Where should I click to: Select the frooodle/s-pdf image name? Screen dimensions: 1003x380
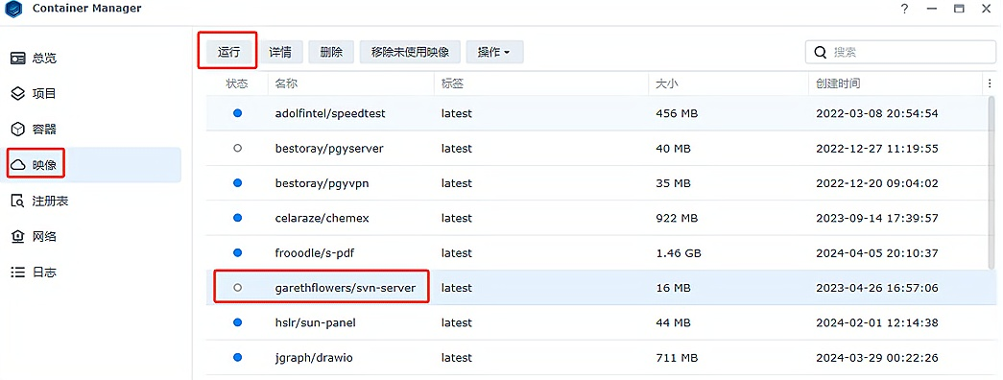pos(315,253)
